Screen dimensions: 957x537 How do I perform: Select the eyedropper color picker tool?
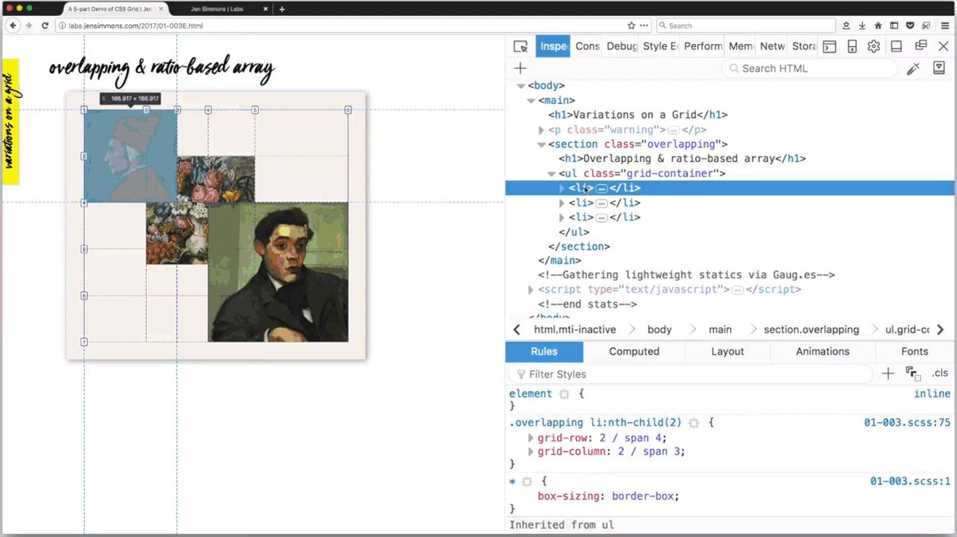(x=913, y=69)
